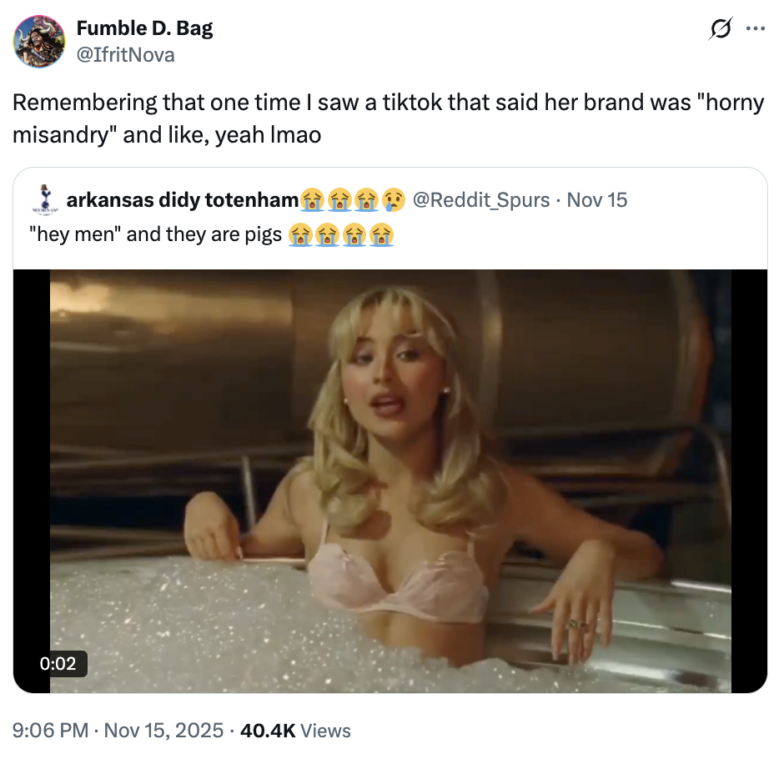Click Fumble D. Bag's profile picture
Screen dimensions: 784x759
tap(39, 39)
